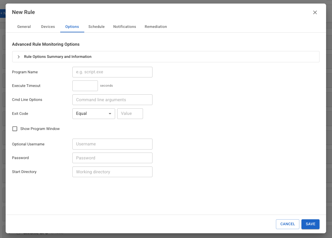Click the Start Directory field
The image size is (332, 238).
(x=112, y=172)
